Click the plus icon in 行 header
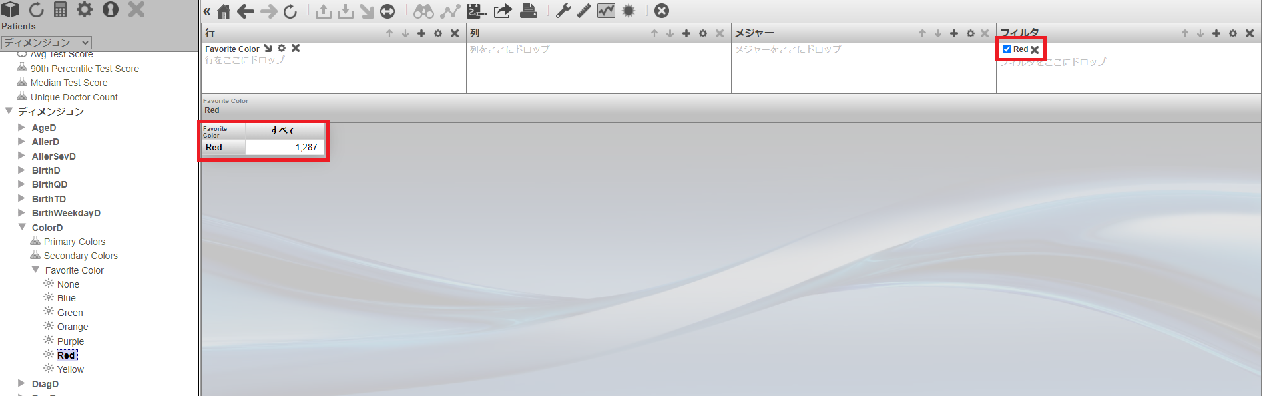Screen dimensions: 1263x396 click(421, 33)
